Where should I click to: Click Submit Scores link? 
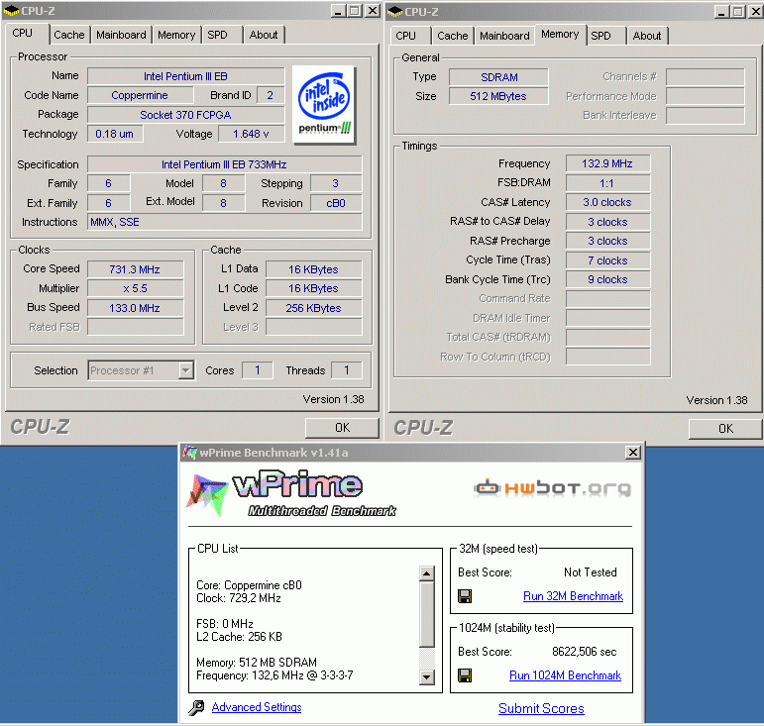tap(541, 708)
